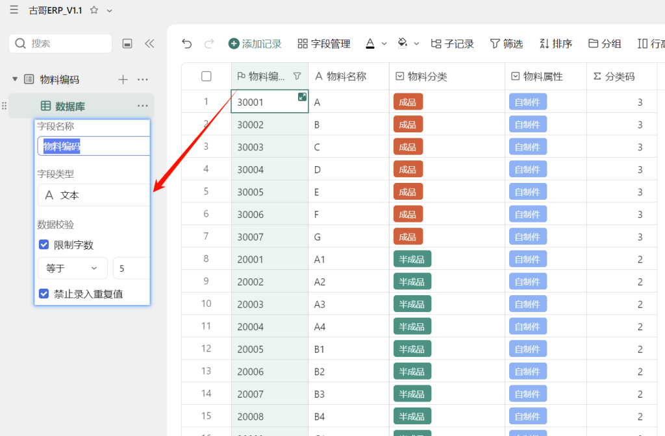
Task: Expand the fill color dropdown arrow
Action: coord(416,43)
